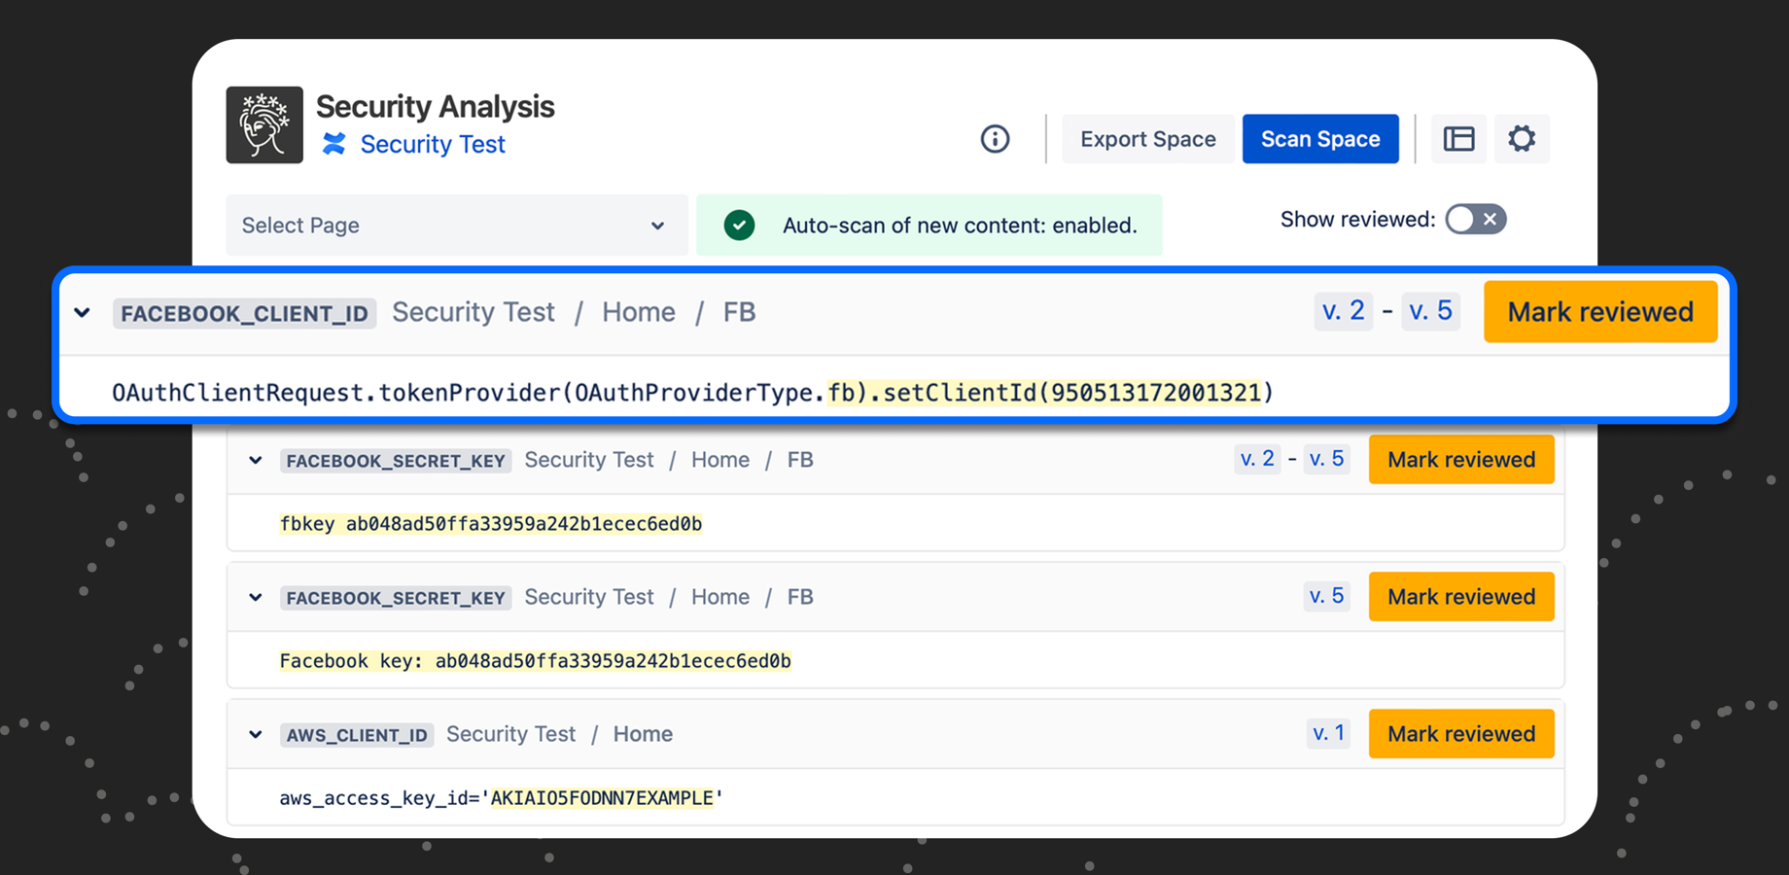Toggle the Show reviewed switch
Viewport: 1789px width, 875px height.
coord(1475,220)
